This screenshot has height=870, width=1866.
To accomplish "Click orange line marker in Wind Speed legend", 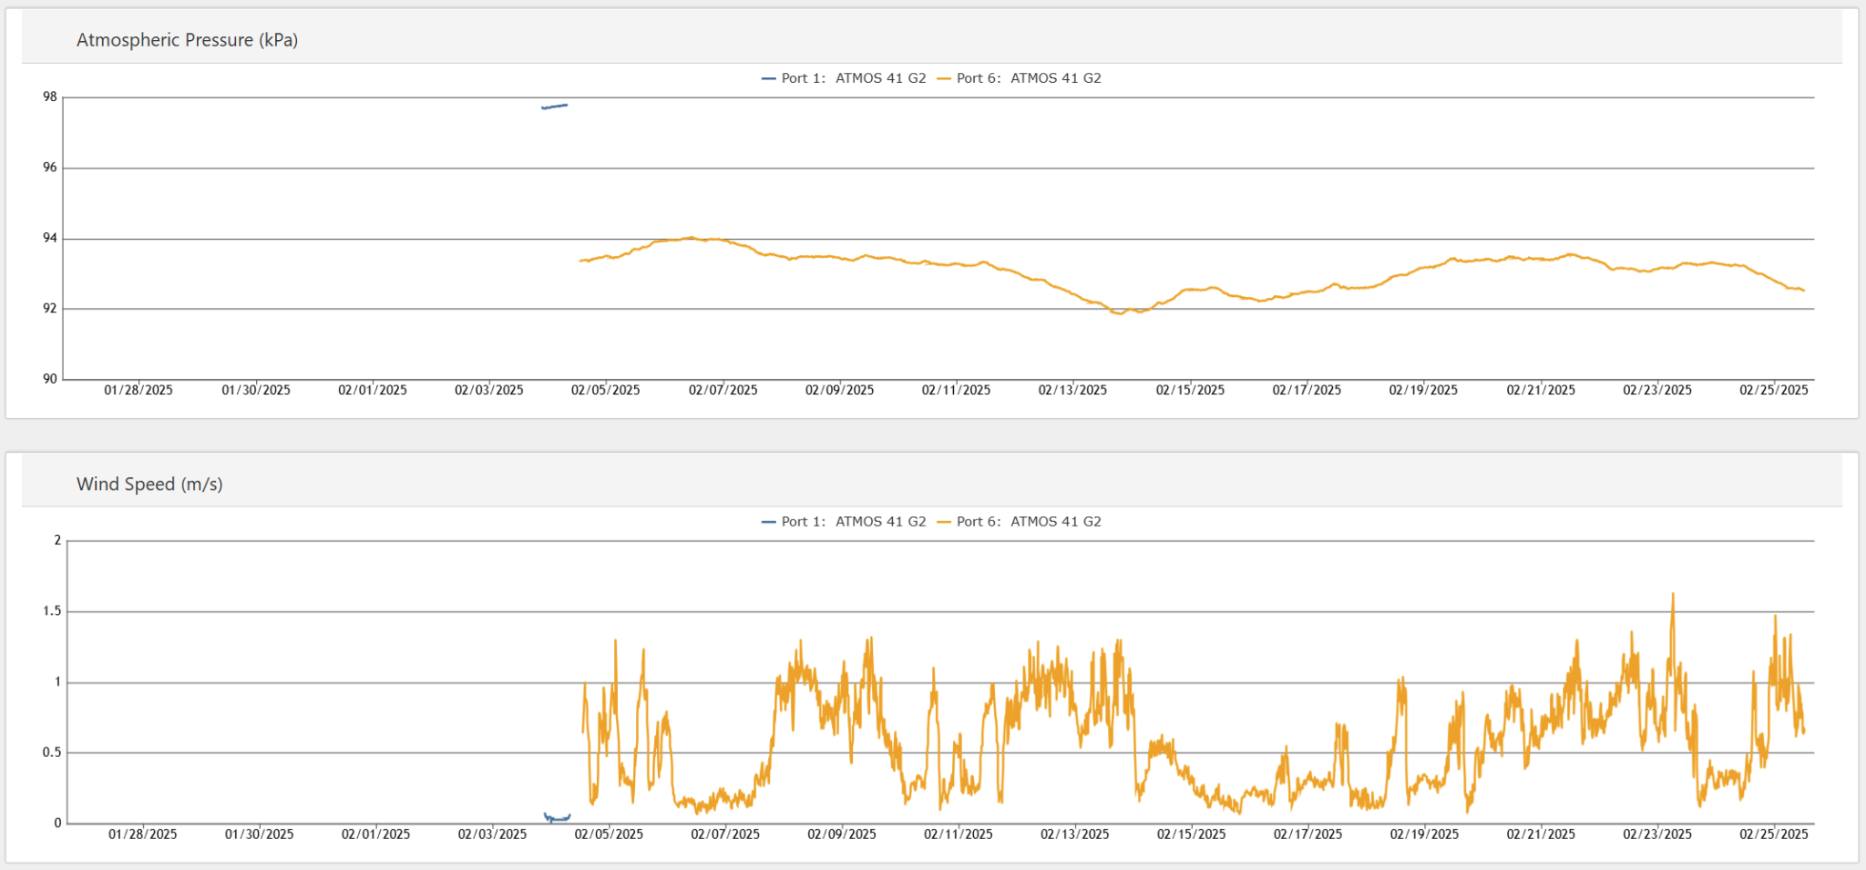I will point(944,523).
